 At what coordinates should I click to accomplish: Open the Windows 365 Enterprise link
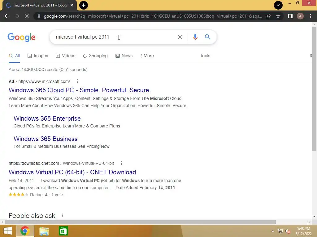(x=47, y=118)
